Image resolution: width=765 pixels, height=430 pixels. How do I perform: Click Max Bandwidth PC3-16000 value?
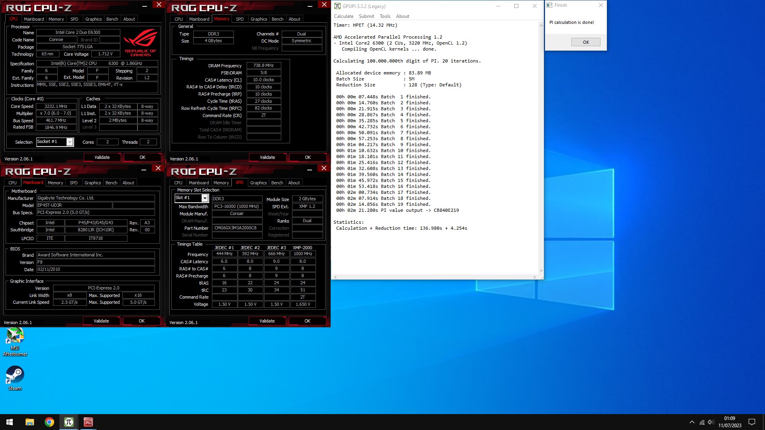click(x=237, y=207)
